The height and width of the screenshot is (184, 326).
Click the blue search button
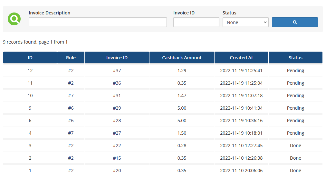point(295,22)
